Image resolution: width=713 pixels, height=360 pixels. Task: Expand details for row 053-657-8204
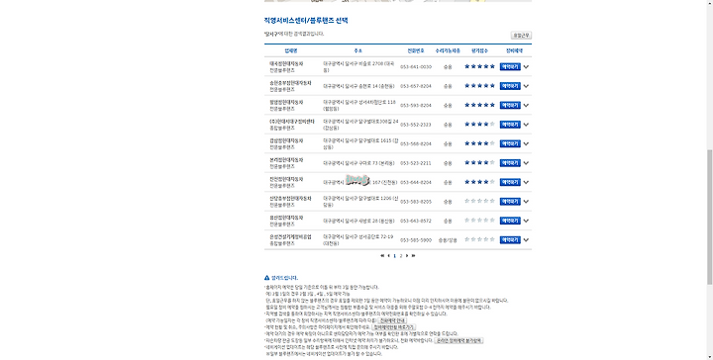click(526, 86)
